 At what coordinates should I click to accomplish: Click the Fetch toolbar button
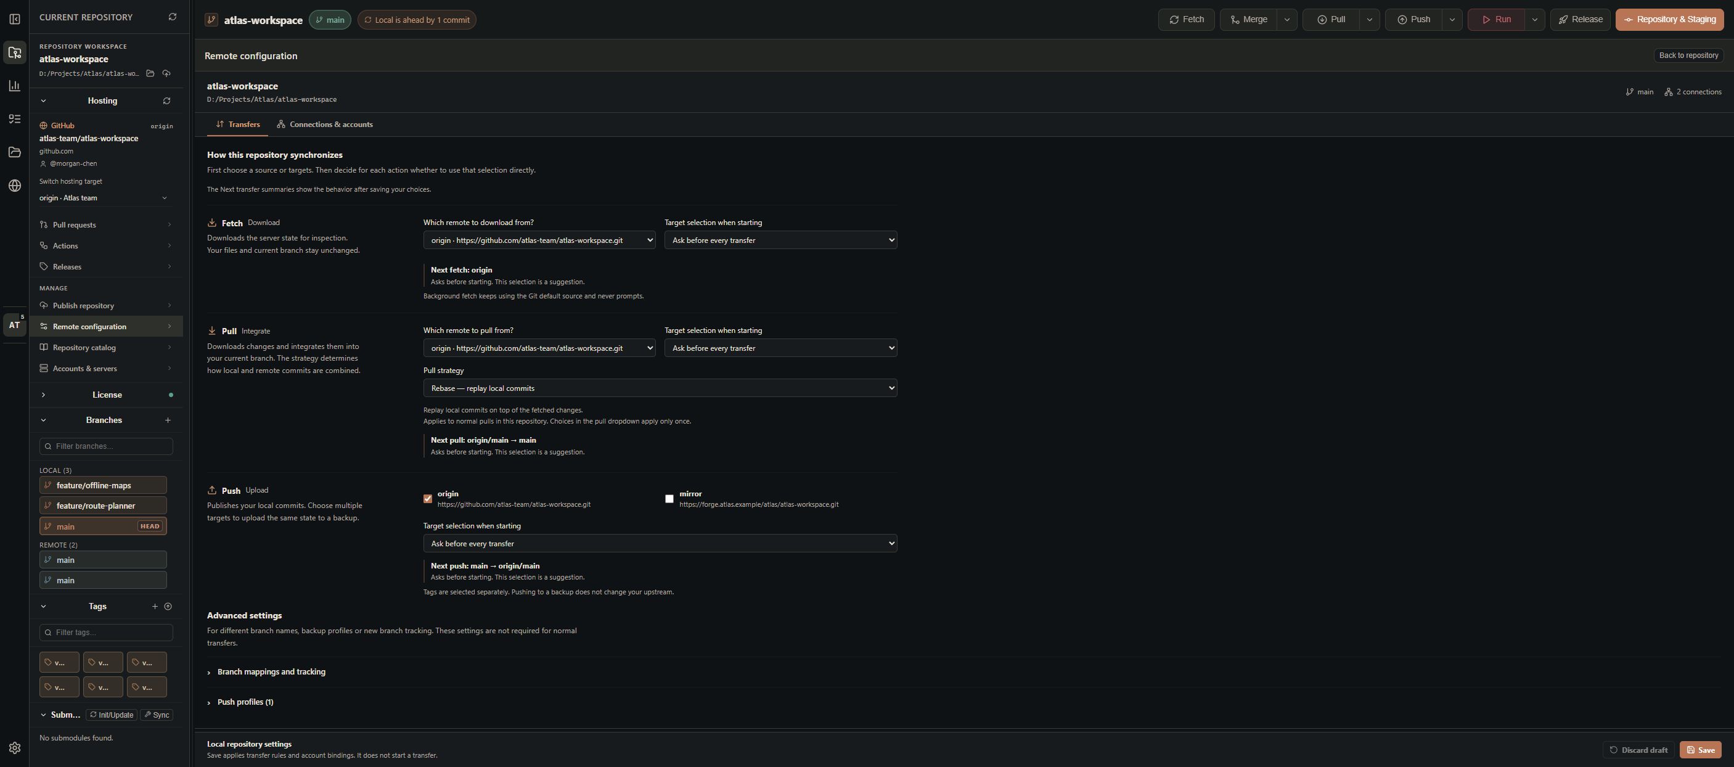click(1186, 20)
